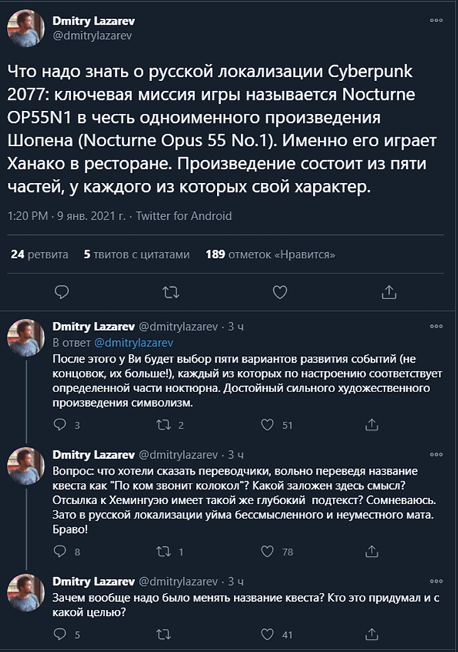Open @dmitrylazarev mention link in first reply
Viewport: 458px width, 652px height.
[x=133, y=343]
